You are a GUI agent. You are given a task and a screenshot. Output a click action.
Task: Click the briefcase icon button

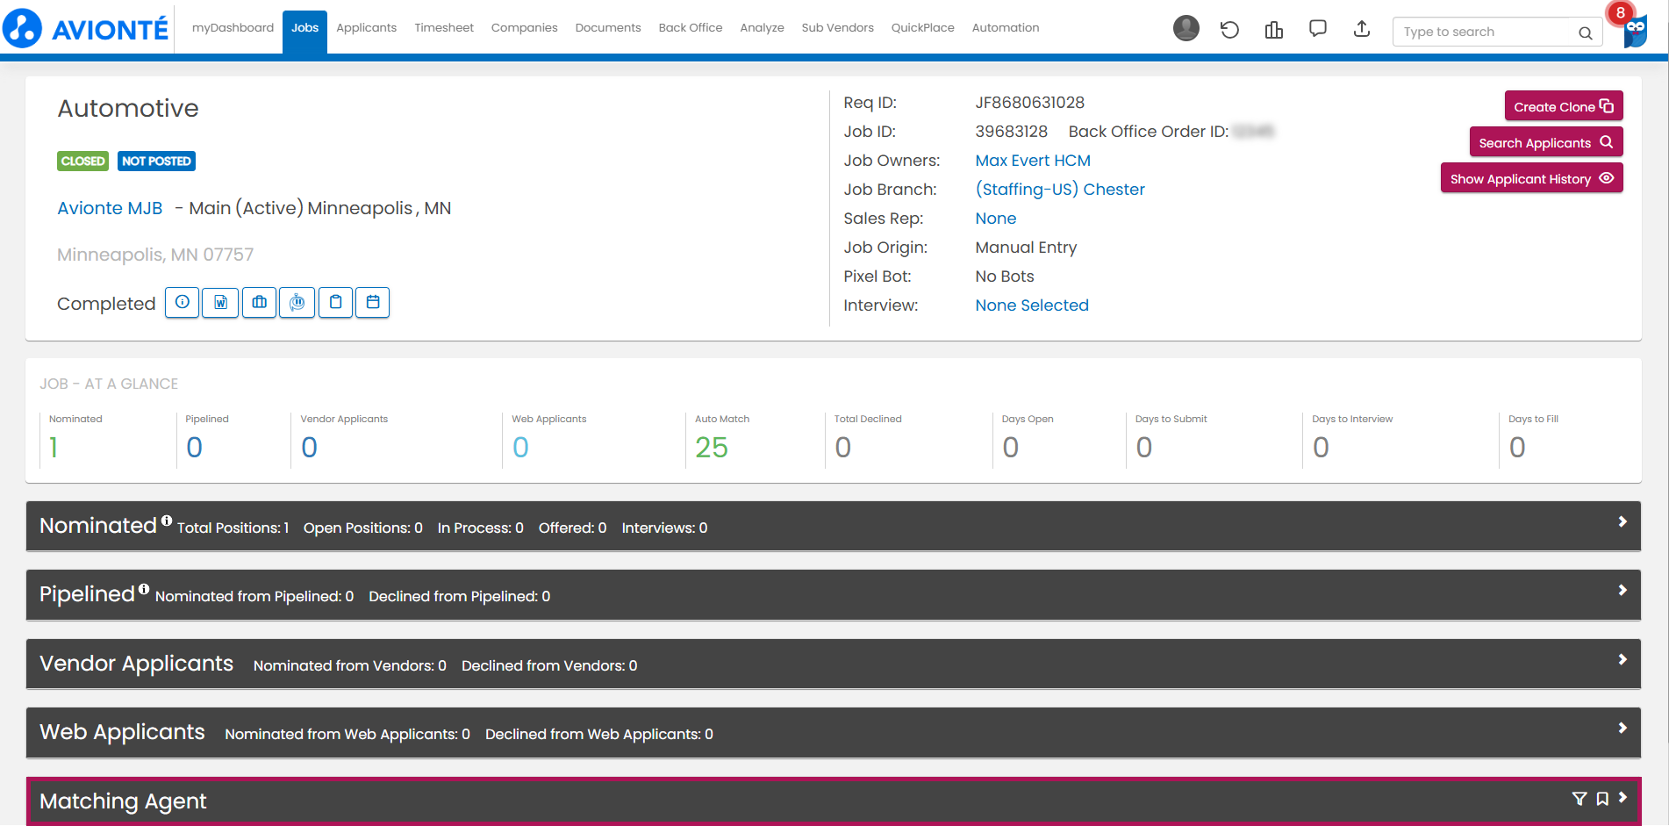(259, 303)
